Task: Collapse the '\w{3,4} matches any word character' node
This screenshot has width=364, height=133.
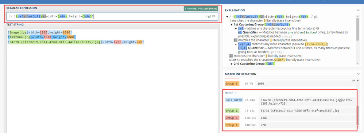Action: click(x=236, y=44)
